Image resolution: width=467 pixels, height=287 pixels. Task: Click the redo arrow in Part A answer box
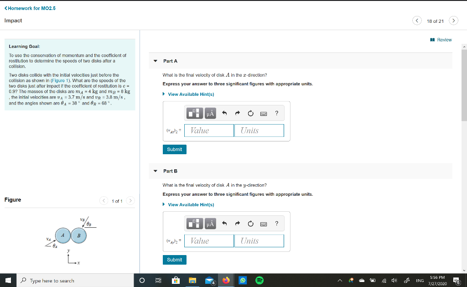pos(237,113)
